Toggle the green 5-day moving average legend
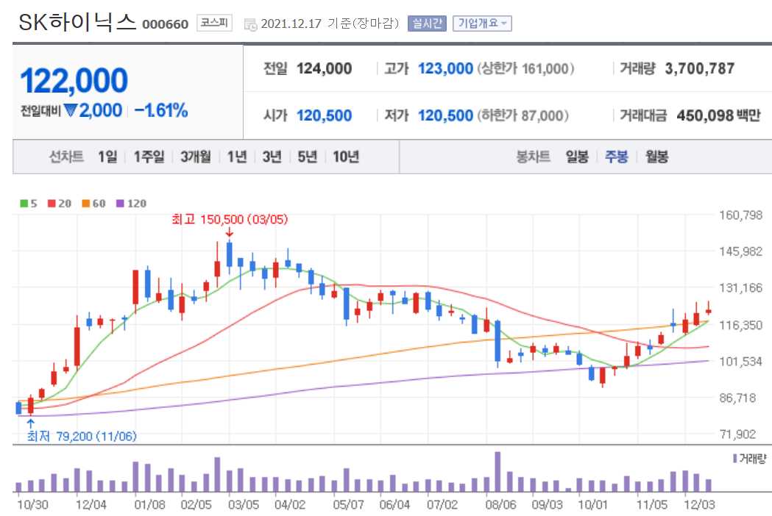This screenshot has width=772, height=516. [25, 204]
